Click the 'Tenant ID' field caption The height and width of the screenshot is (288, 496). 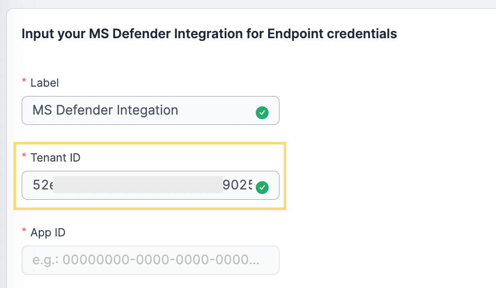click(x=55, y=157)
